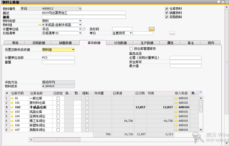Click the orange link arrow beside 物料组
The height and width of the screenshot is (146, 229).
(x=40, y=25)
